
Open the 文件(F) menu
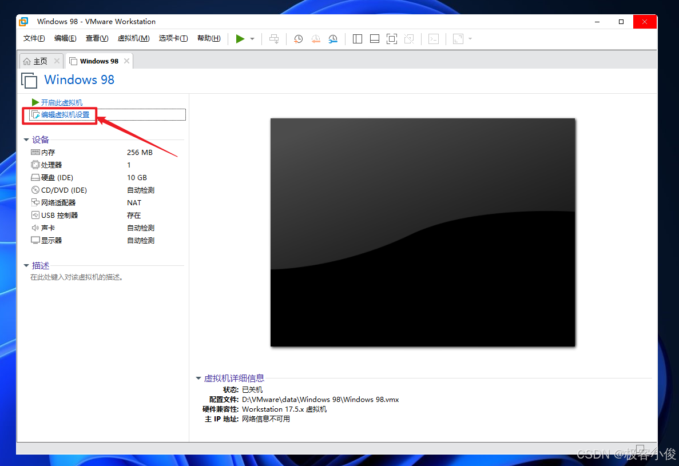point(34,38)
